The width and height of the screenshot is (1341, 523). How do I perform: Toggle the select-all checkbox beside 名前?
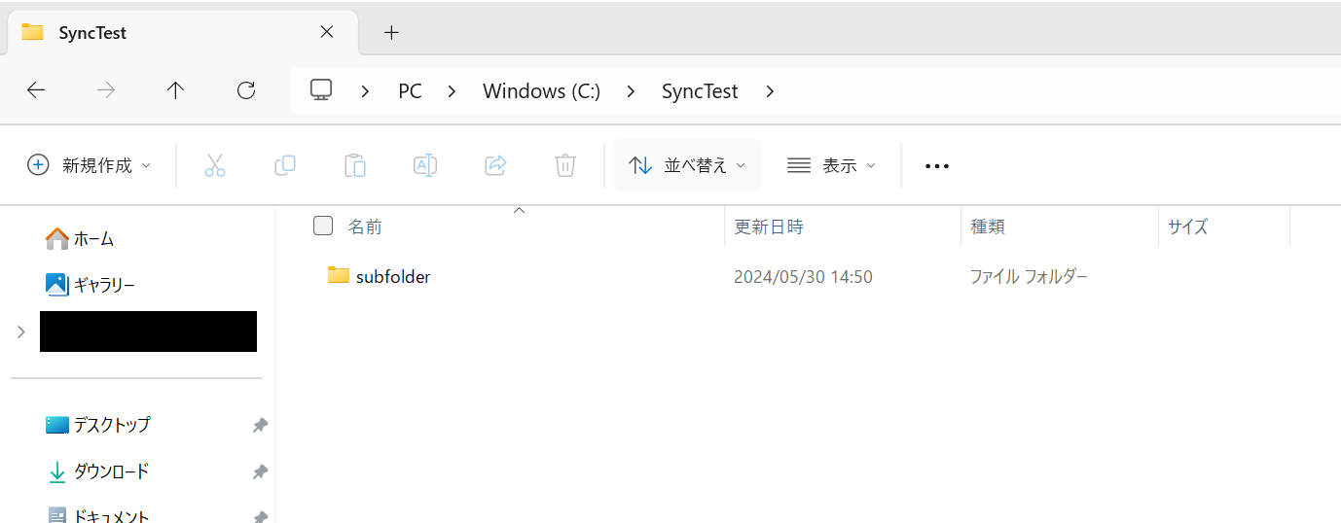tap(323, 227)
